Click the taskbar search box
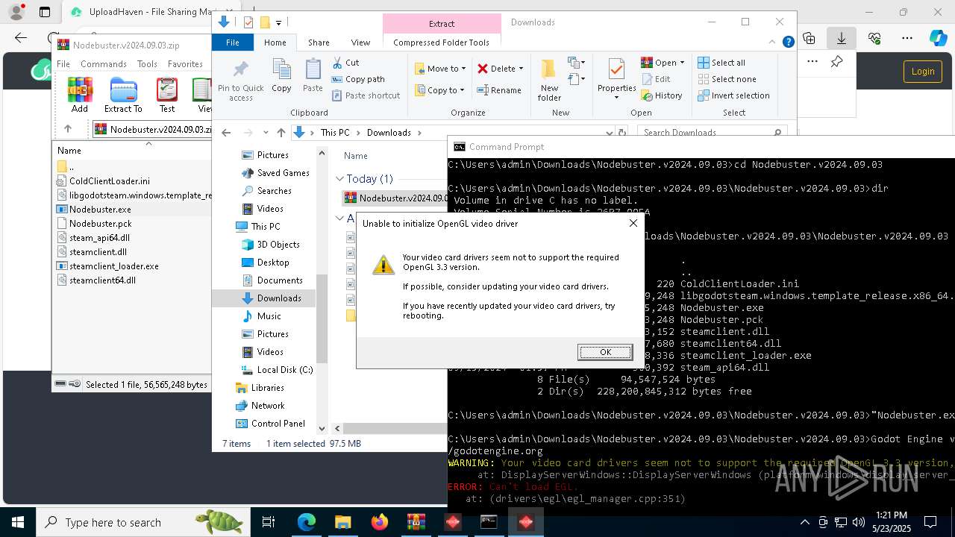This screenshot has height=537, width=955. click(142, 522)
